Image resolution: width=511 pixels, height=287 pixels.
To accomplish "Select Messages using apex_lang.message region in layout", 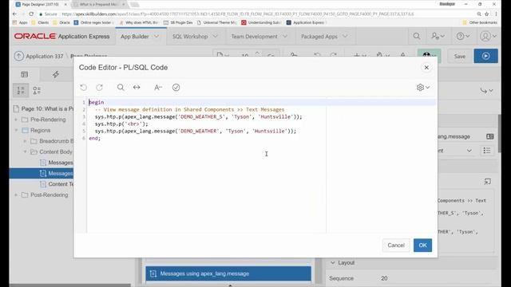I will 228,273.
